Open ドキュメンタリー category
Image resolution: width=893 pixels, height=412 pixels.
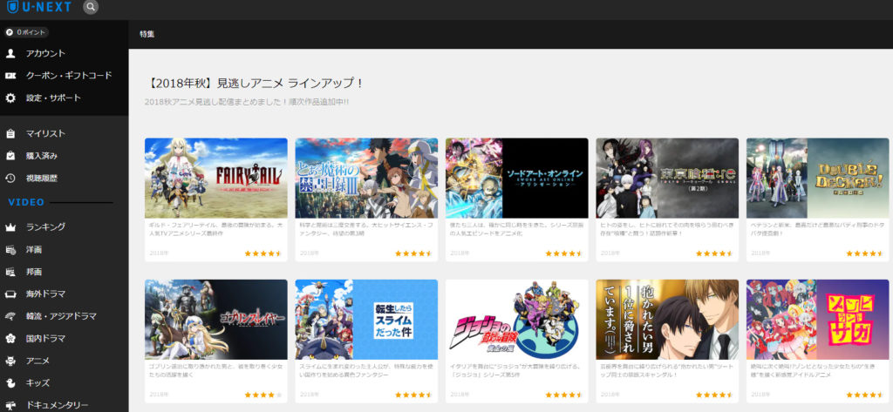[x=57, y=405]
